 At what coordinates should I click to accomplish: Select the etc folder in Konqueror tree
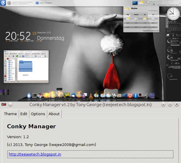coord(10,72)
